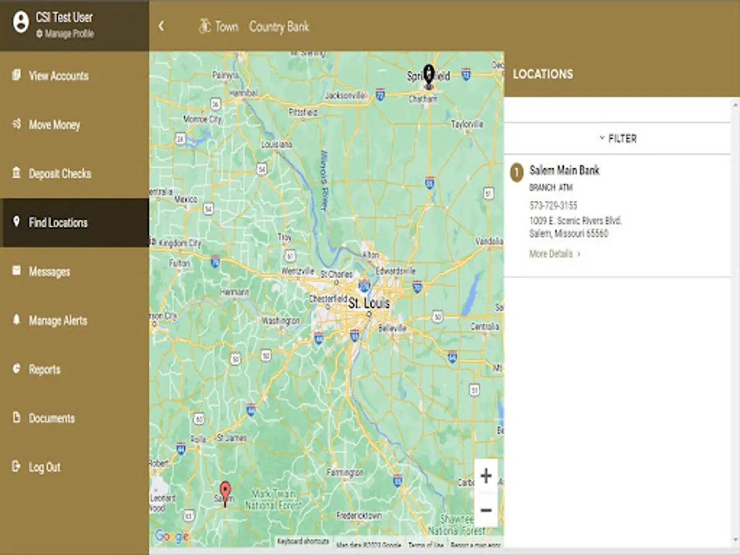Open More Details for Salem Main Bank

click(x=554, y=253)
